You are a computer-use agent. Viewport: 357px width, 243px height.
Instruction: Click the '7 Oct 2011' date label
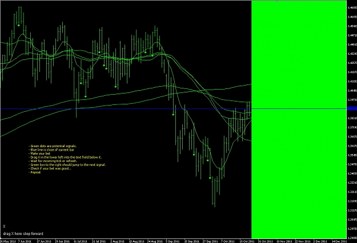coord(227,241)
